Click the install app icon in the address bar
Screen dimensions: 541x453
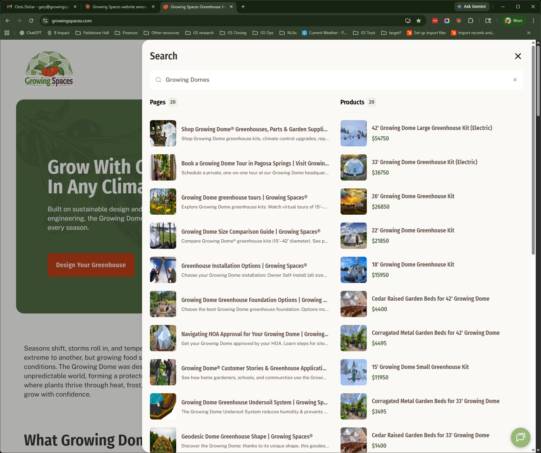pos(408,21)
